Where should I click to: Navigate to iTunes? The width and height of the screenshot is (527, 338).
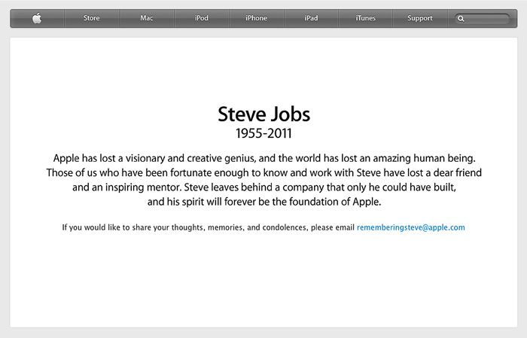[366, 18]
